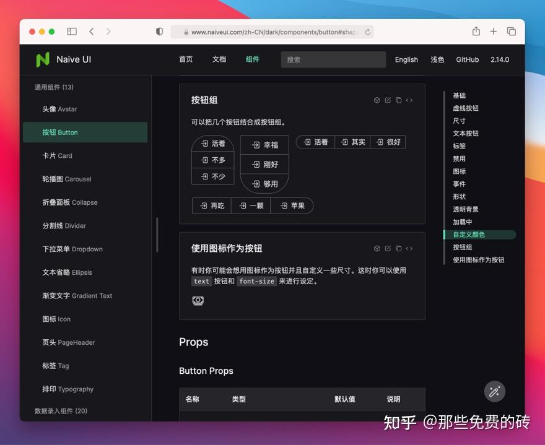The width and height of the screenshot is (545, 445).
Task: Copy code of the 使用图标作为按钮 example
Action: (x=398, y=248)
